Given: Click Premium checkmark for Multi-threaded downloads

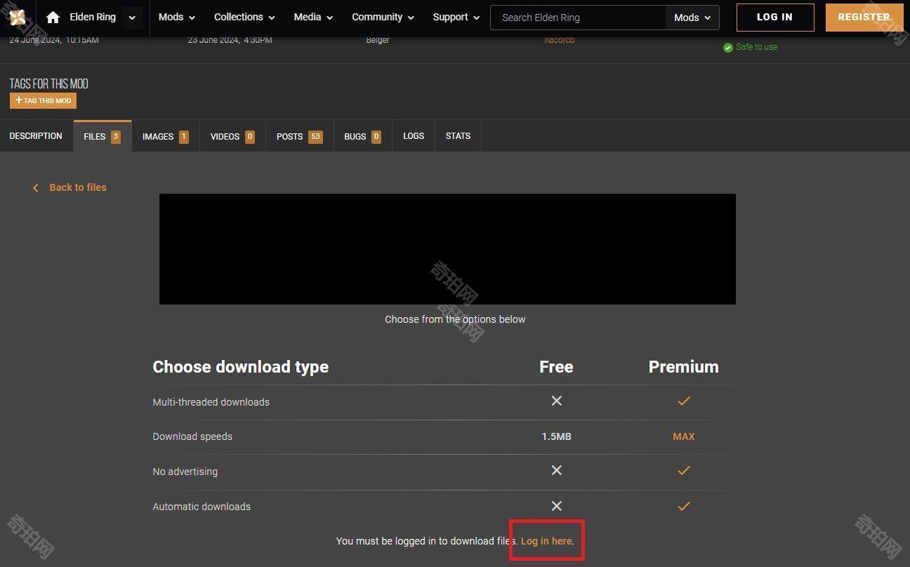Looking at the screenshot, I should tap(683, 401).
